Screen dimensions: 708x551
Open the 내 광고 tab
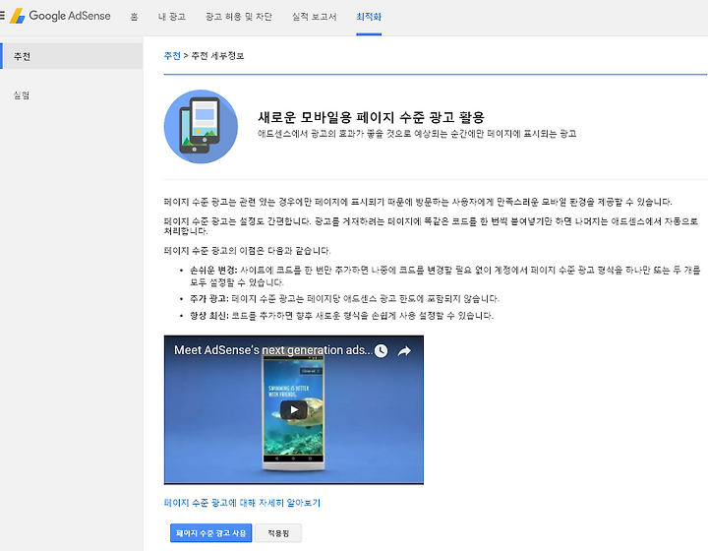(x=171, y=17)
